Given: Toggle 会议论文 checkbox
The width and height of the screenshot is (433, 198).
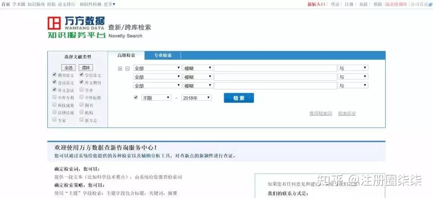Looking at the screenshot, I should [55, 82].
